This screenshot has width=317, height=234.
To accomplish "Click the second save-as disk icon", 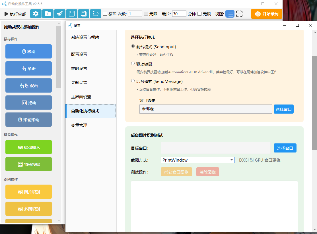I will [84, 14].
